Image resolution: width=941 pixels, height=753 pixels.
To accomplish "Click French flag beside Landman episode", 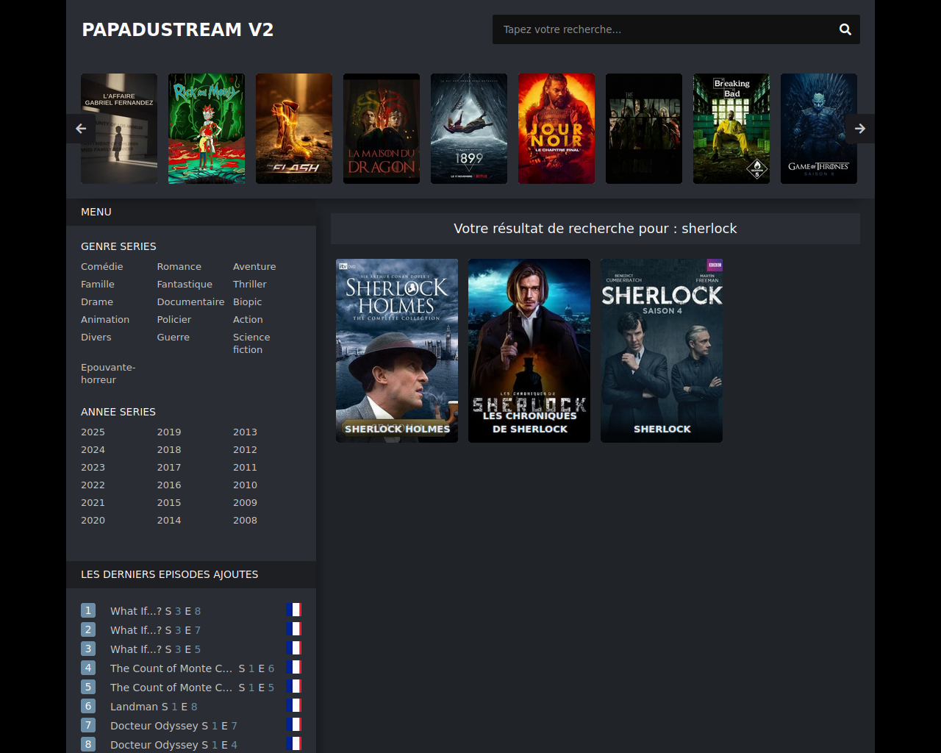I will point(294,706).
